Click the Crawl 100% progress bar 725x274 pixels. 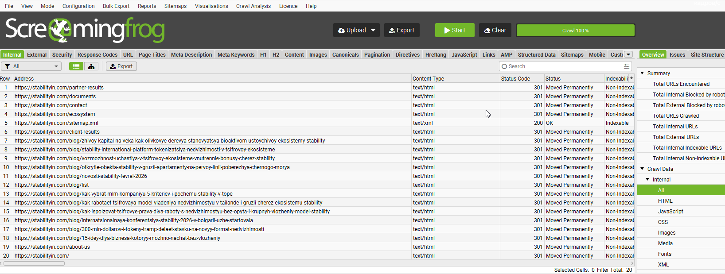[575, 31]
